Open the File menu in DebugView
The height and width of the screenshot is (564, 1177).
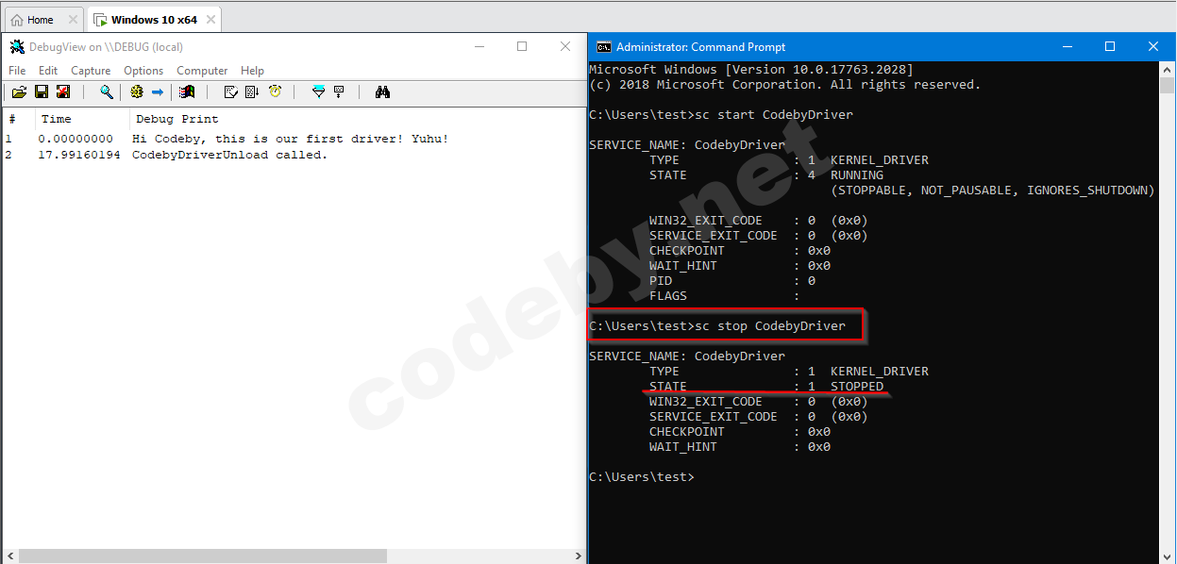coord(17,71)
